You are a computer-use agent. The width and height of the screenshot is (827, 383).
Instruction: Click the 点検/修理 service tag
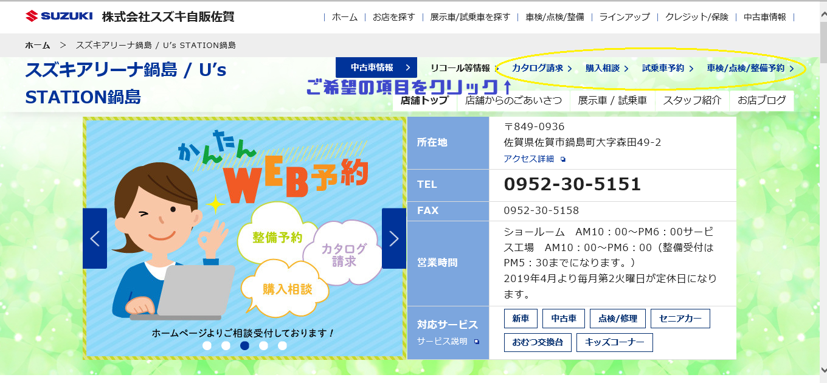click(618, 319)
